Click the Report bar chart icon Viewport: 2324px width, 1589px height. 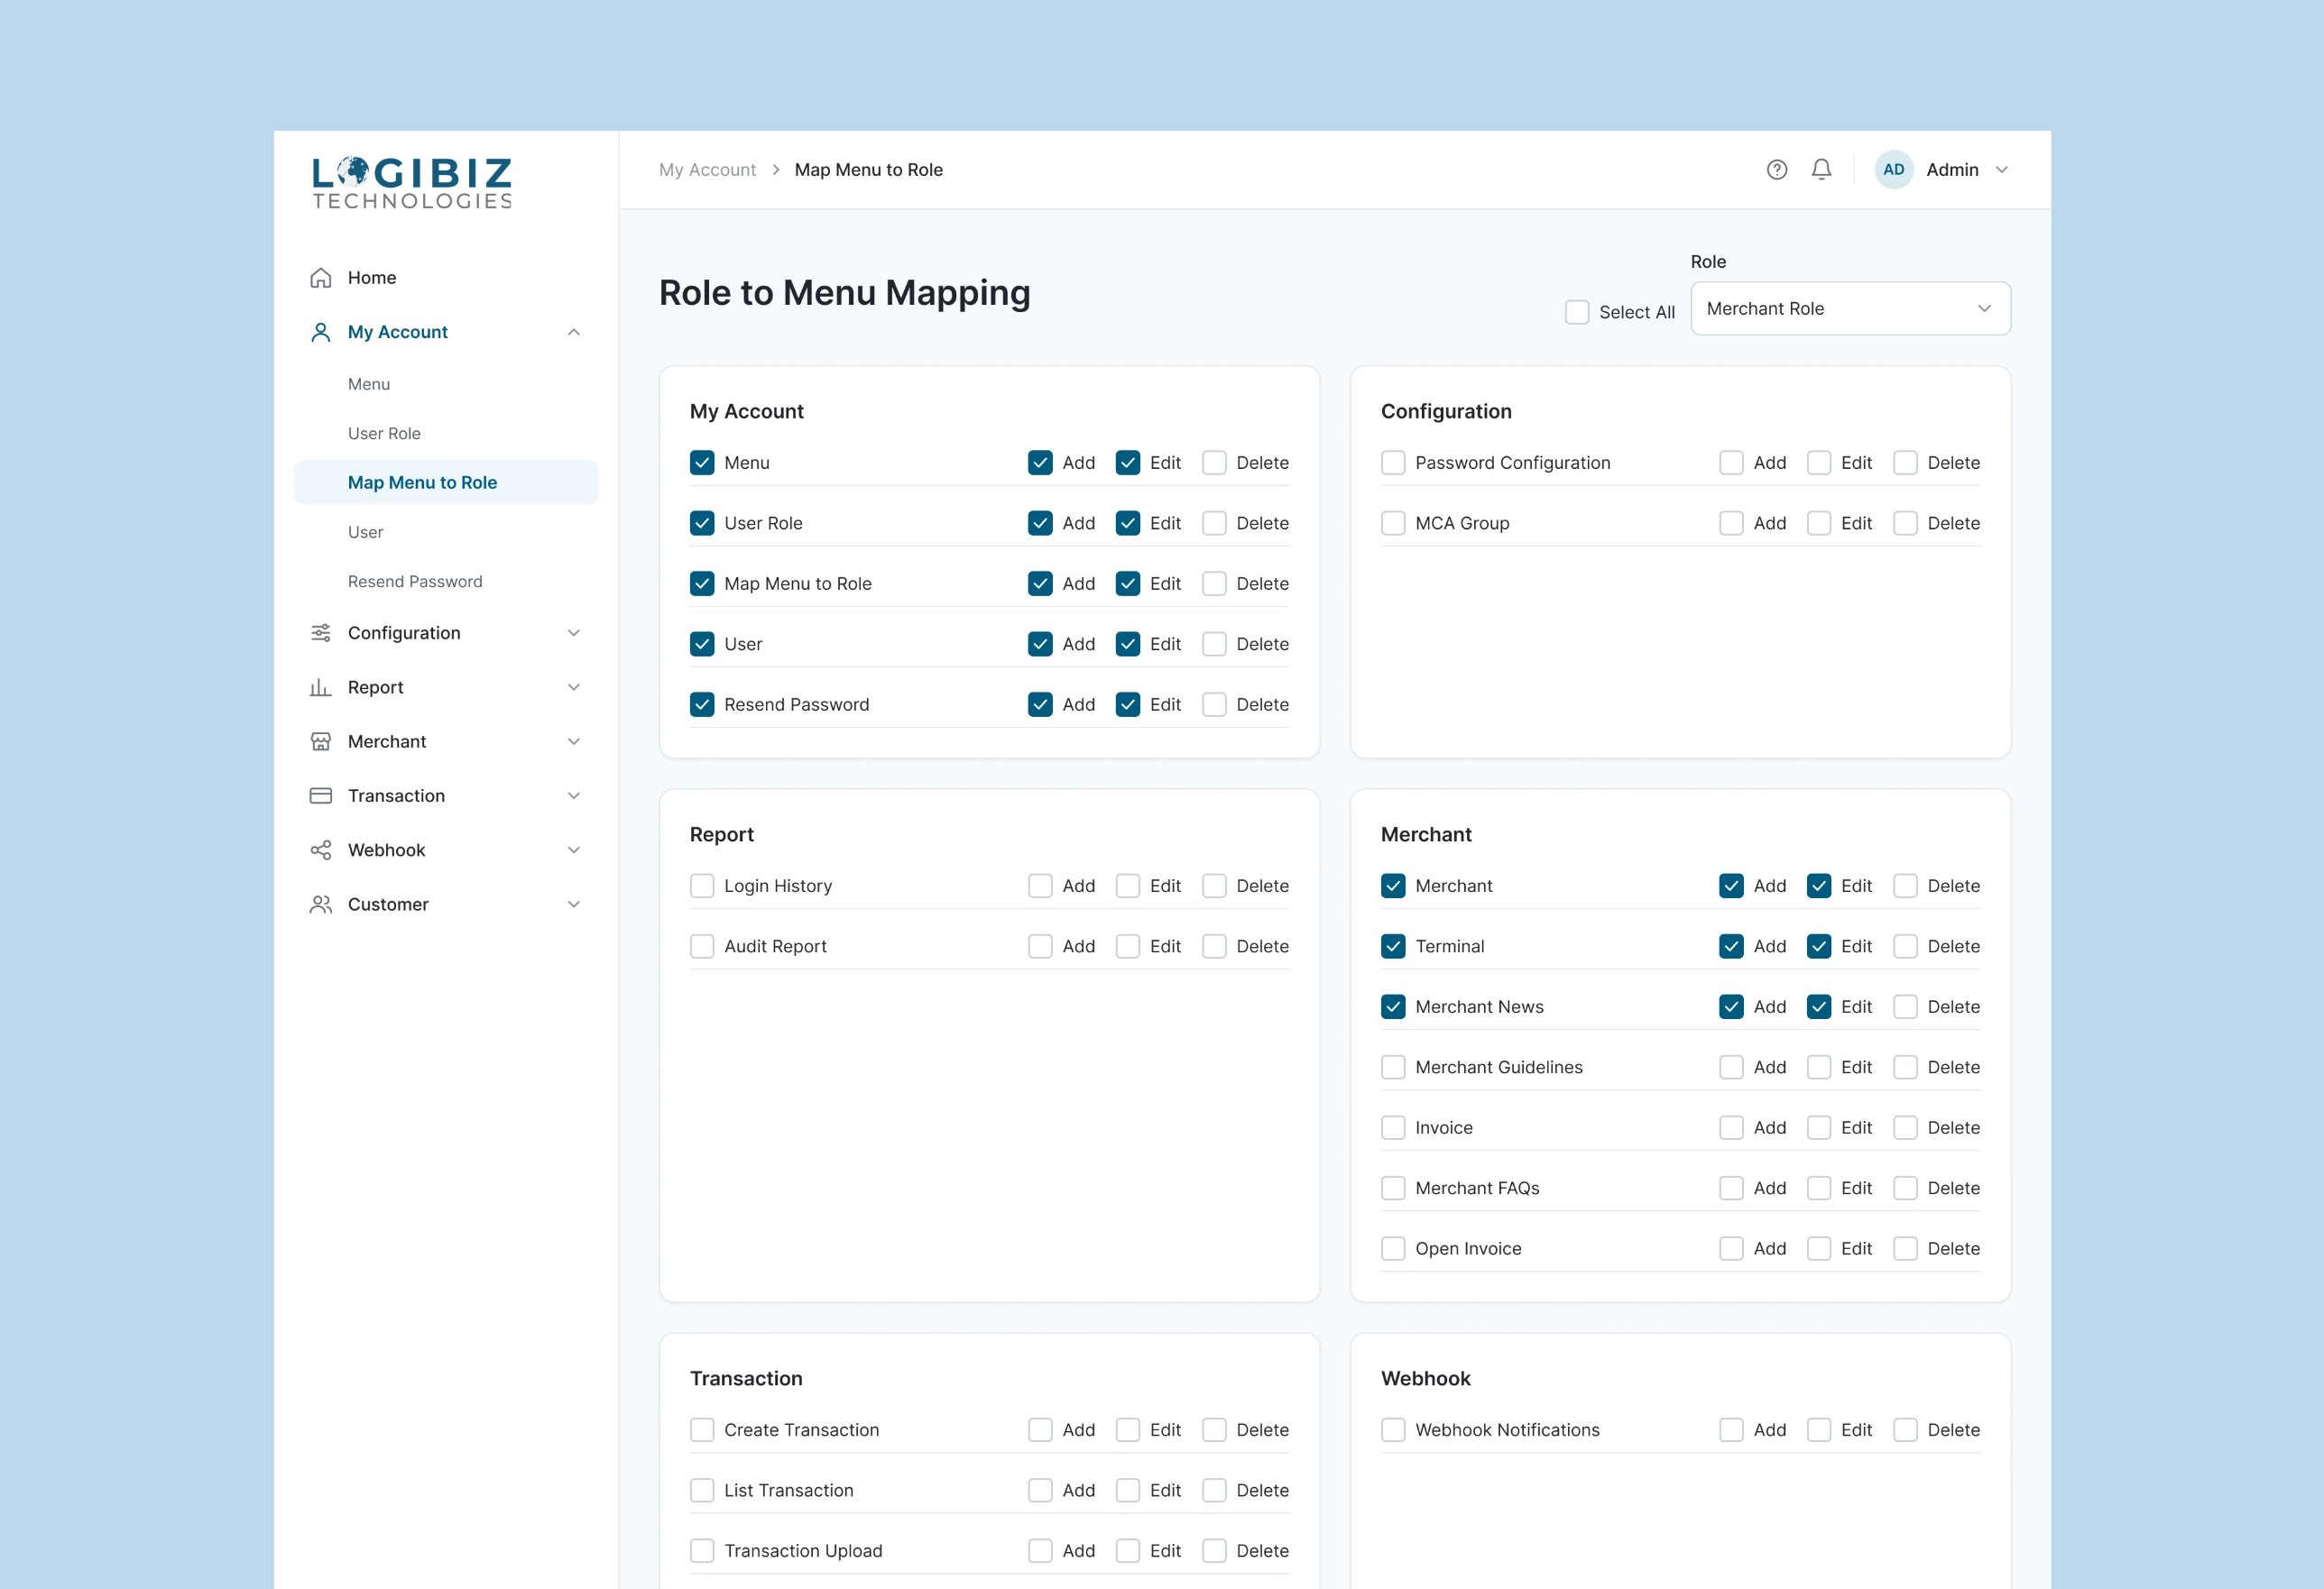click(320, 687)
